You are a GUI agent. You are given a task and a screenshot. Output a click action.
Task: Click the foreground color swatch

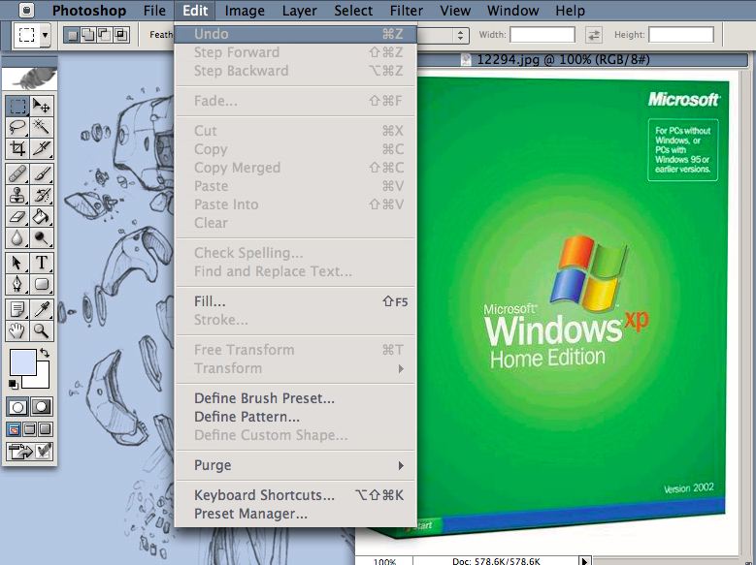(22, 362)
